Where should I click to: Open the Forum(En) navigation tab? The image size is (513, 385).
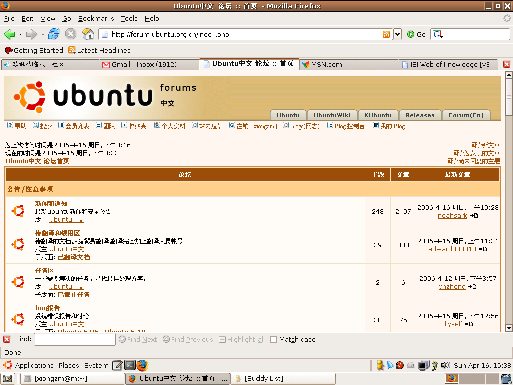[466, 115]
